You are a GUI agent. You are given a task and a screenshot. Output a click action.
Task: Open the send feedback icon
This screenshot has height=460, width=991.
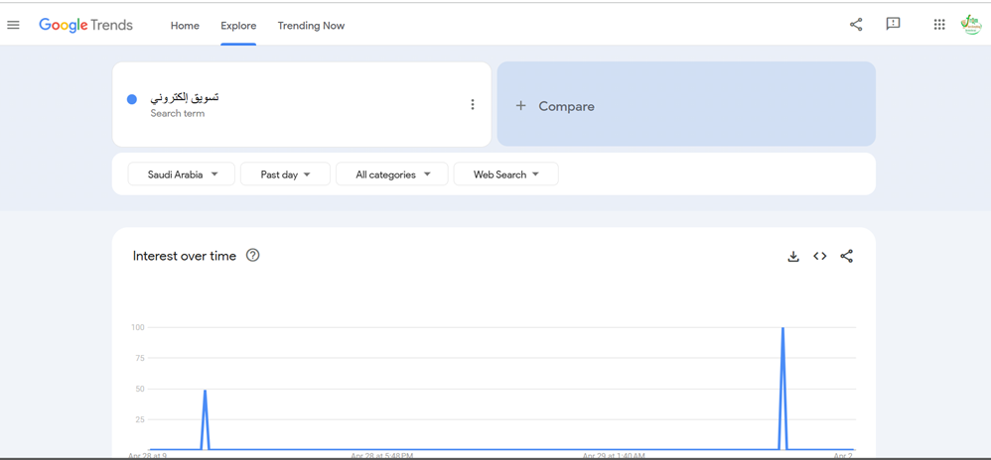(x=893, y=25)
